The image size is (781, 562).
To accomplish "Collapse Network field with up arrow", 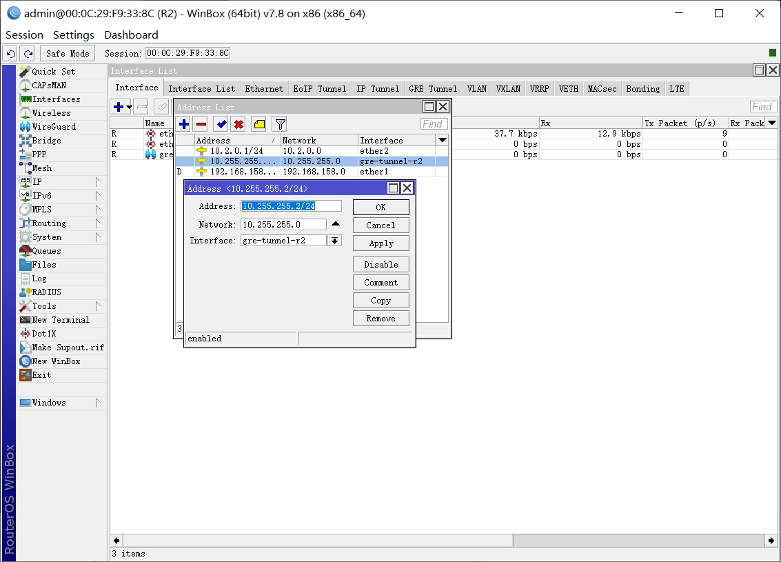I will click(336, 224).
